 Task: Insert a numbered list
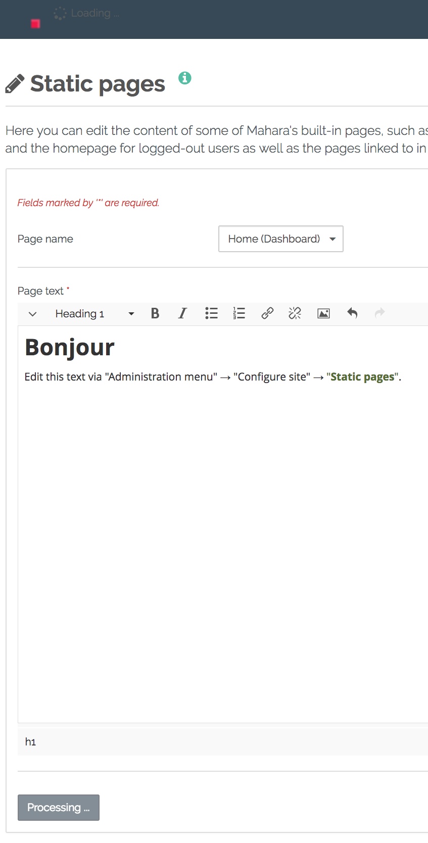(239, 313)
